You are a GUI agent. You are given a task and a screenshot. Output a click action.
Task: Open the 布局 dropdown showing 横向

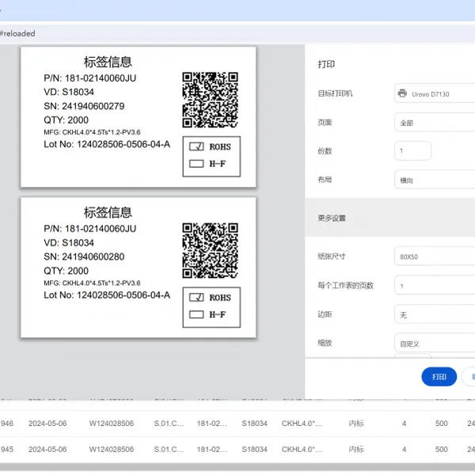[435, 180]
